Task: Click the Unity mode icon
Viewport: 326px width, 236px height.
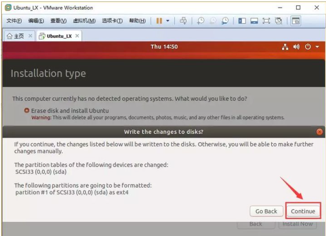Action: click(278, 21)
